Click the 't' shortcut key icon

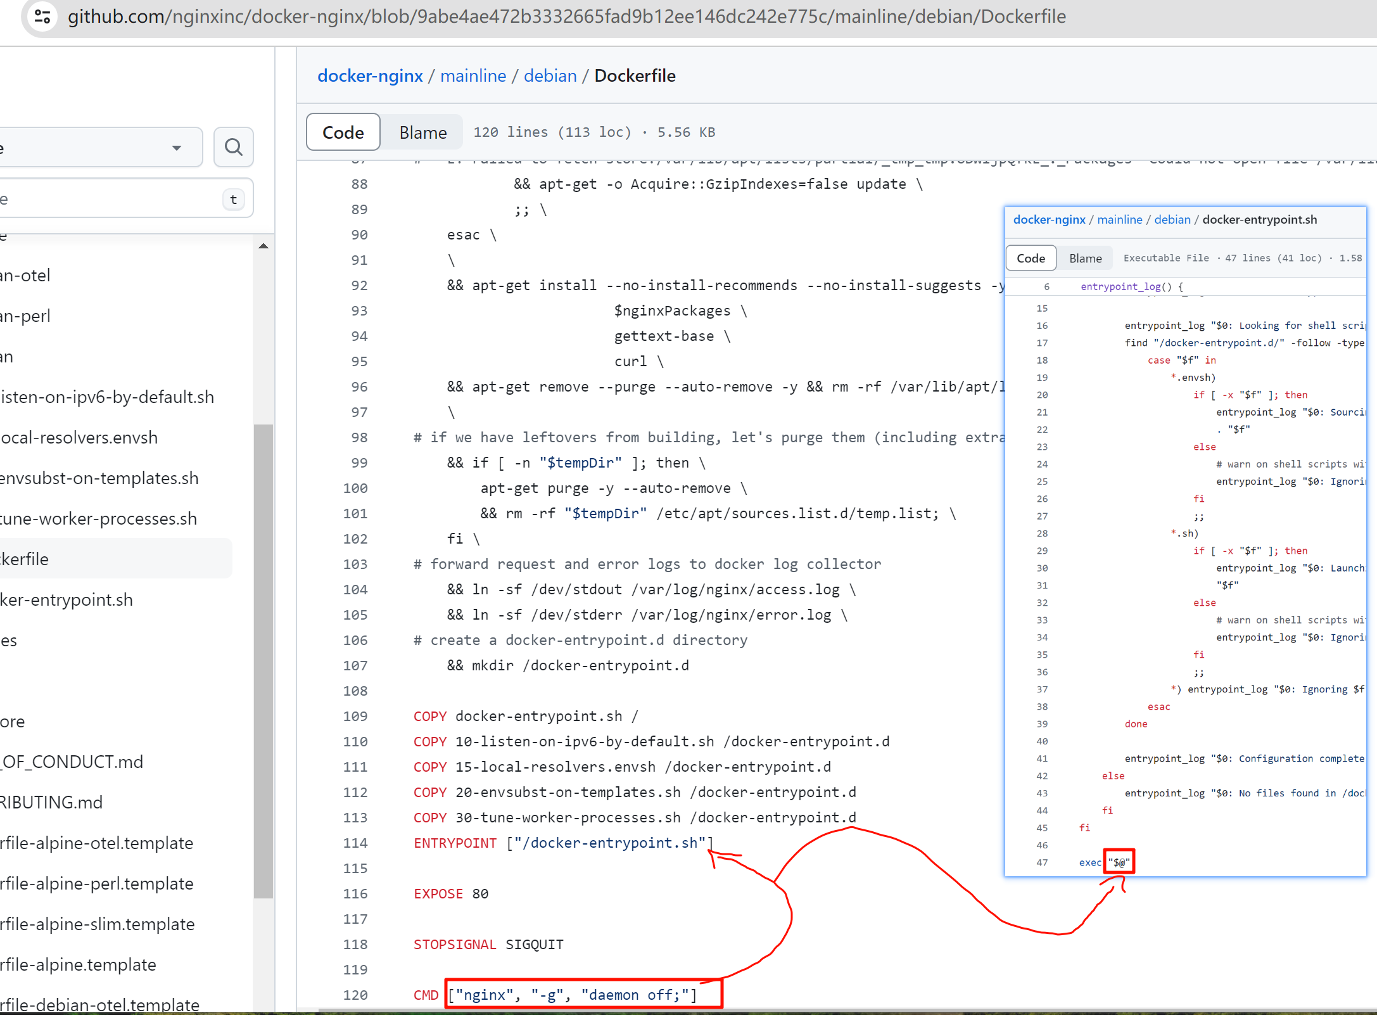coord(234,200)
